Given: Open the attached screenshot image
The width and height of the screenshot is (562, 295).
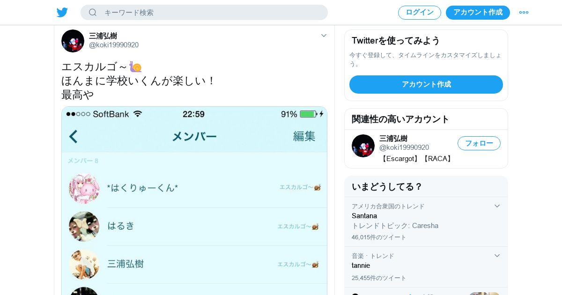Looking at the screenshot, I should 194,200.
